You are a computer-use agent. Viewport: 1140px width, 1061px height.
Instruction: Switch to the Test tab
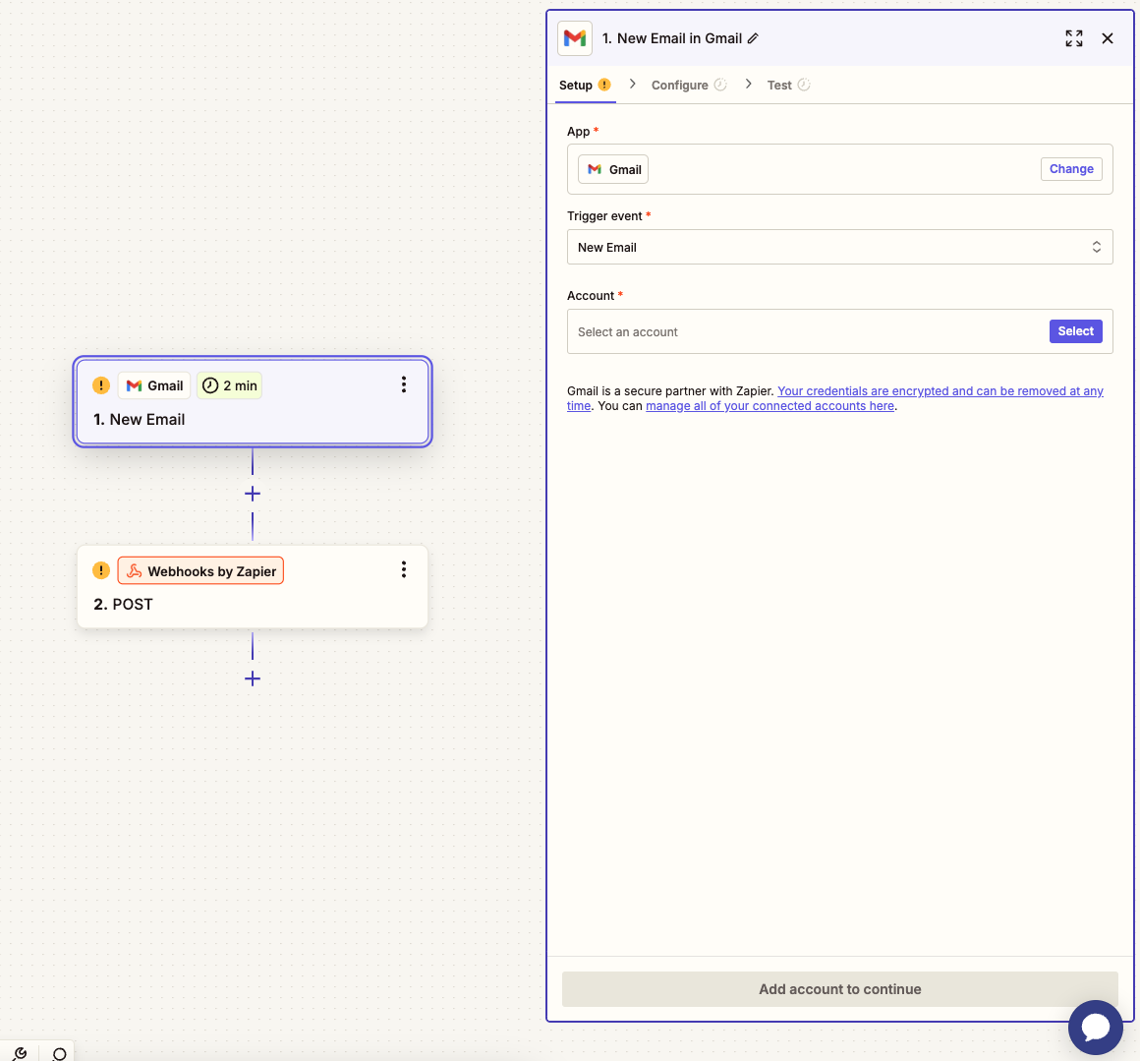780,85
